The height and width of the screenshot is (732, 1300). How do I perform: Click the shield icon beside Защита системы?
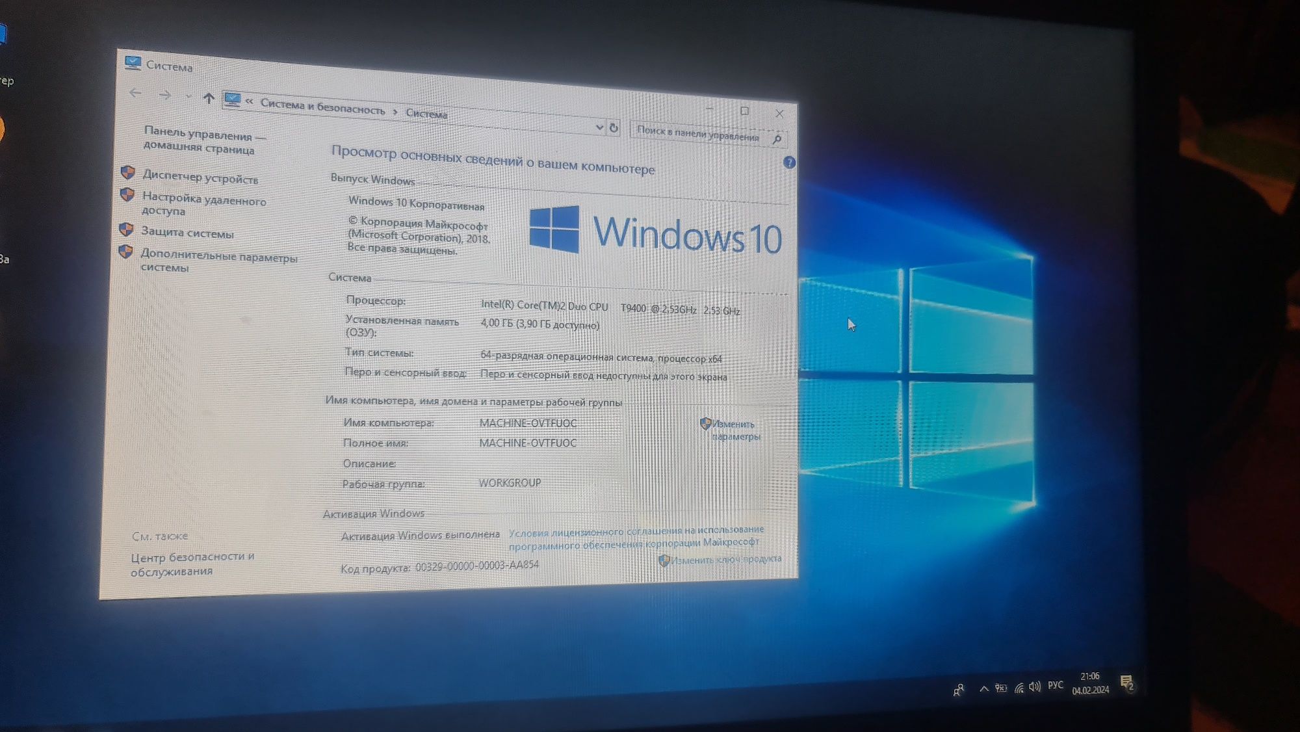[x=126, y=229]
